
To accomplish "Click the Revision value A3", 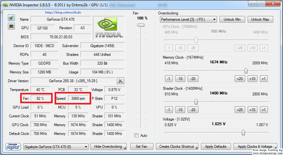I will 82,28.
